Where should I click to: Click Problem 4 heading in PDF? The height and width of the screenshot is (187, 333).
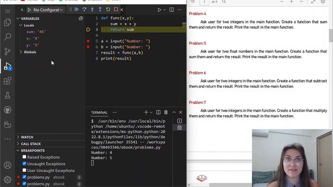click(198, 14)
